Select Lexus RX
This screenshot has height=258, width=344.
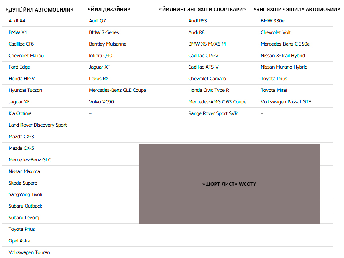99,79
